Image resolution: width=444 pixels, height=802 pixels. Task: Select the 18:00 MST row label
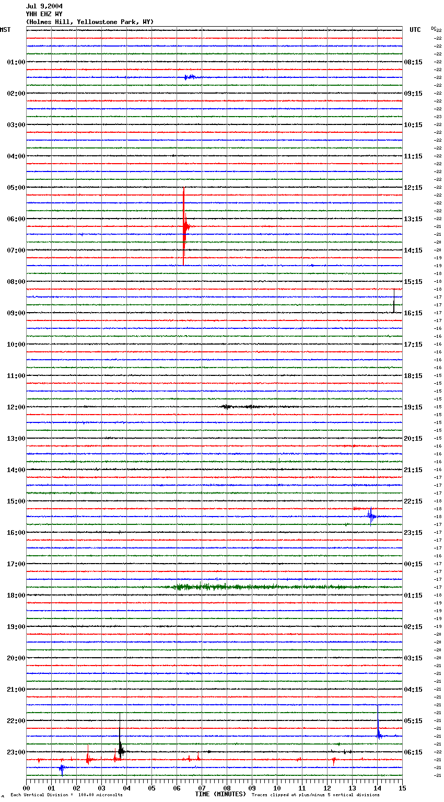(16, 595)
